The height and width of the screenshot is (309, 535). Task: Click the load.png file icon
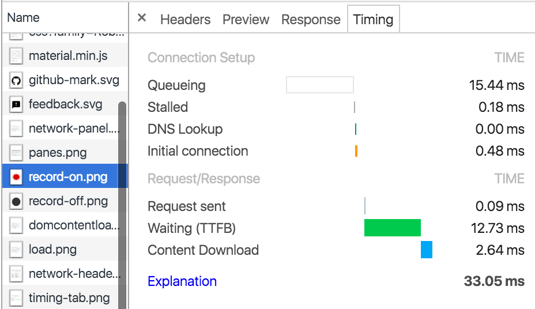[x=17, y=250]
